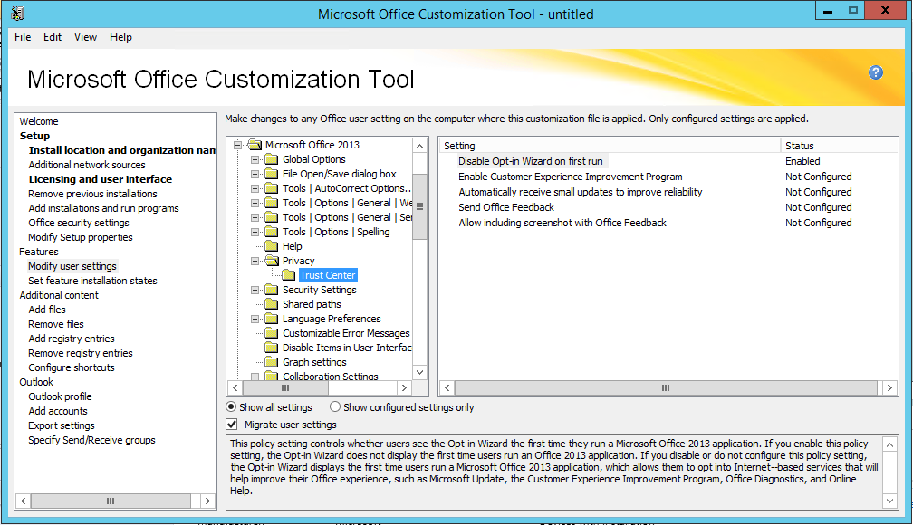Click the Shared paths folder icon
The height and width of the screenshot is (525, 913).
click(271, 304)
